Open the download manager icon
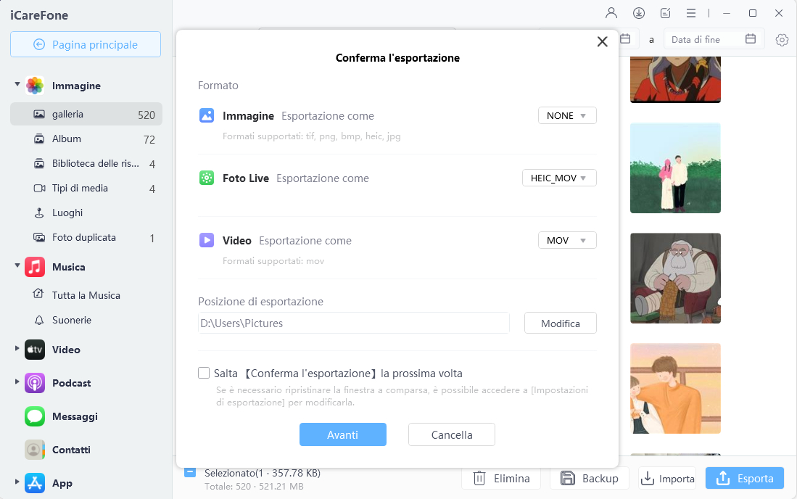This screenshot has width=797, height=499. coord(639,13)
